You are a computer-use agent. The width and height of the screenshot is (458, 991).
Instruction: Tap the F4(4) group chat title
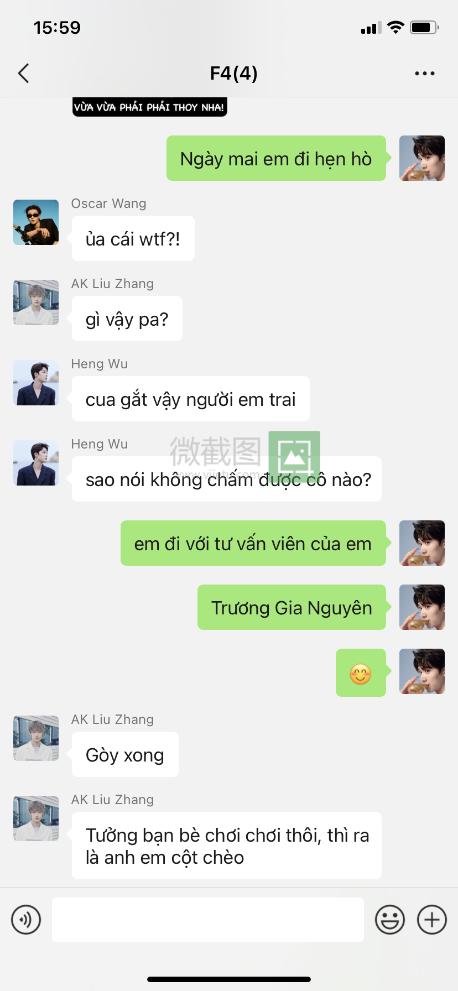point(234,73)
